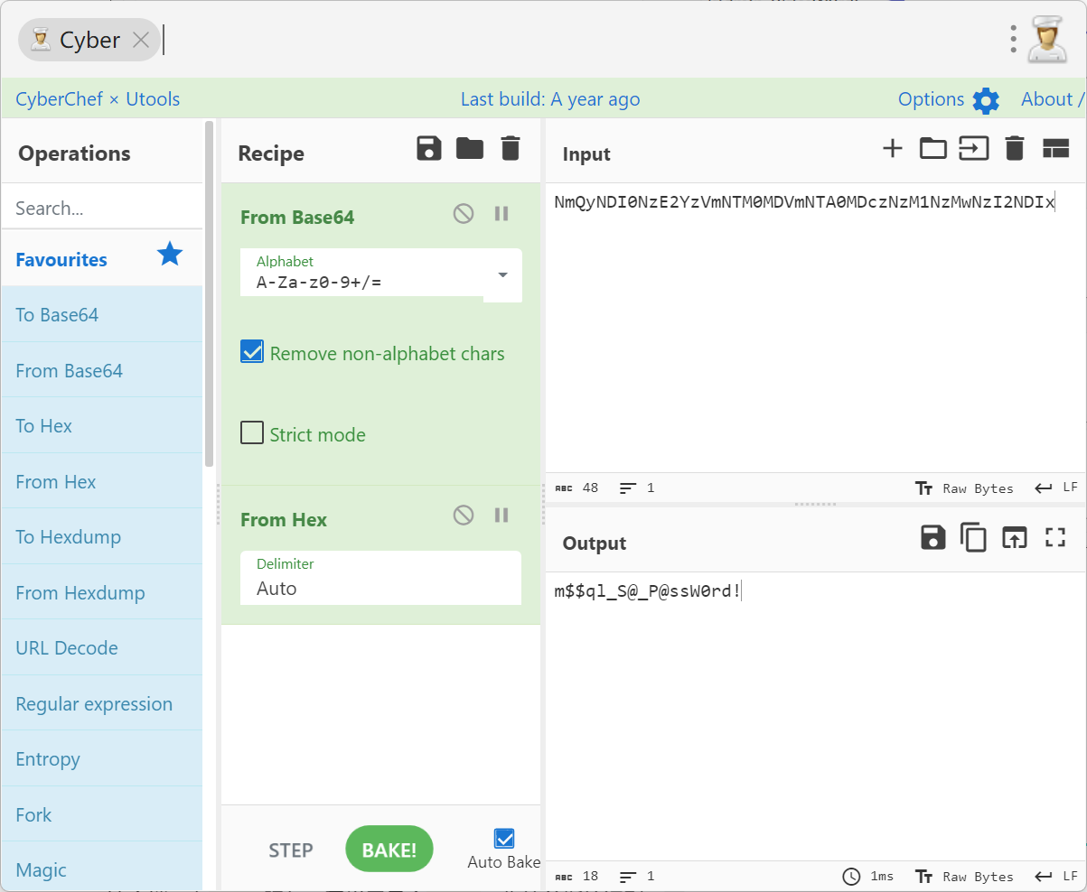
Task: Click Last build: A year ago link
Action: point(550,99)
